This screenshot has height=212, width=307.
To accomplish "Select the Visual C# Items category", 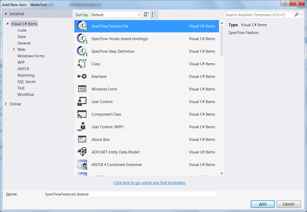I will click(24, 24).
